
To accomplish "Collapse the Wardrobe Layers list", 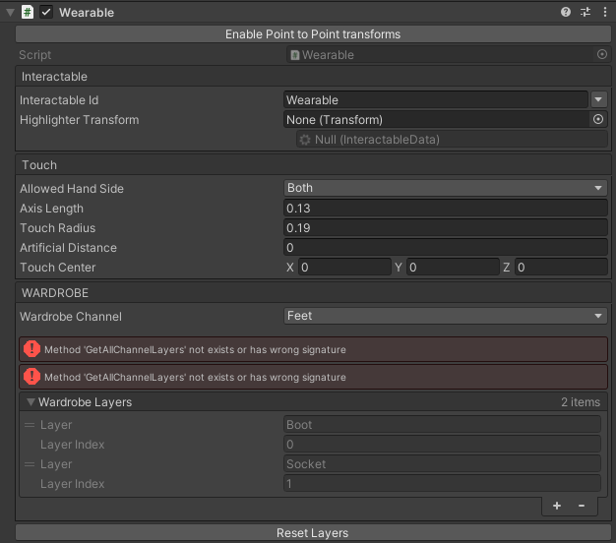I will tap(31, 402).
